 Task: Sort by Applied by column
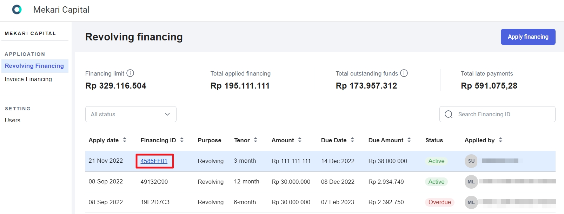(x=500, y=140)
